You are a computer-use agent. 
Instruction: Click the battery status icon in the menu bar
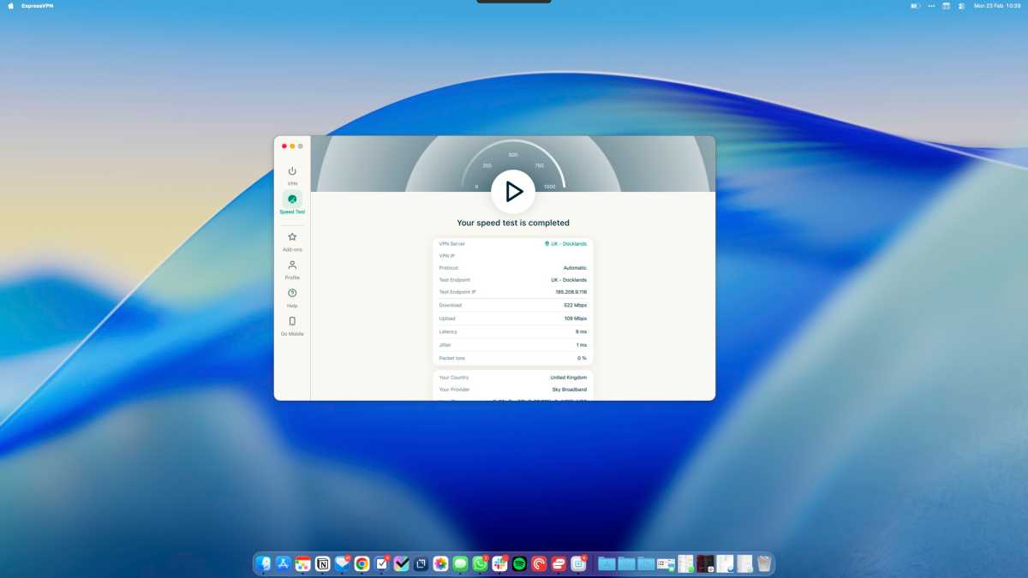pyautogui.click(x=915, y=5)
